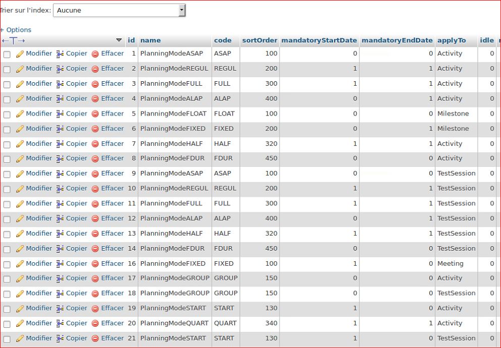
Task: Expand the Options section
Action: coord(16,30)
